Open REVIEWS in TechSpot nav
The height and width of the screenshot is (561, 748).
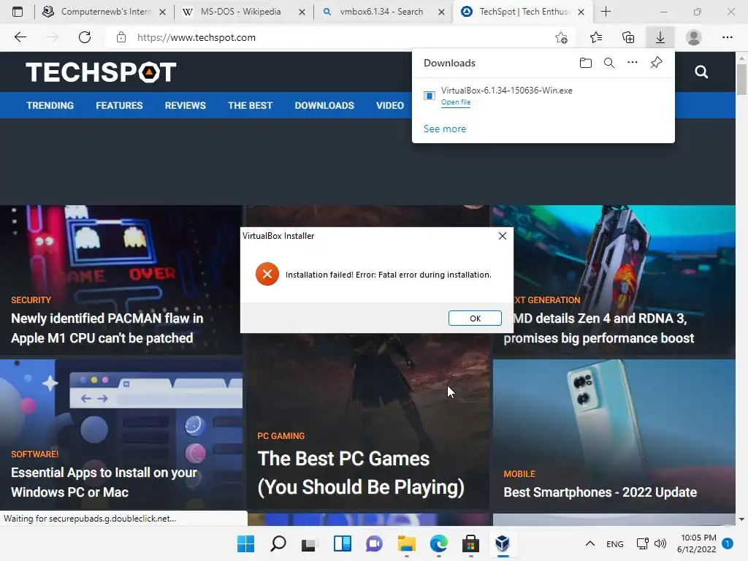pyautogui.click(x=185, y=105)
